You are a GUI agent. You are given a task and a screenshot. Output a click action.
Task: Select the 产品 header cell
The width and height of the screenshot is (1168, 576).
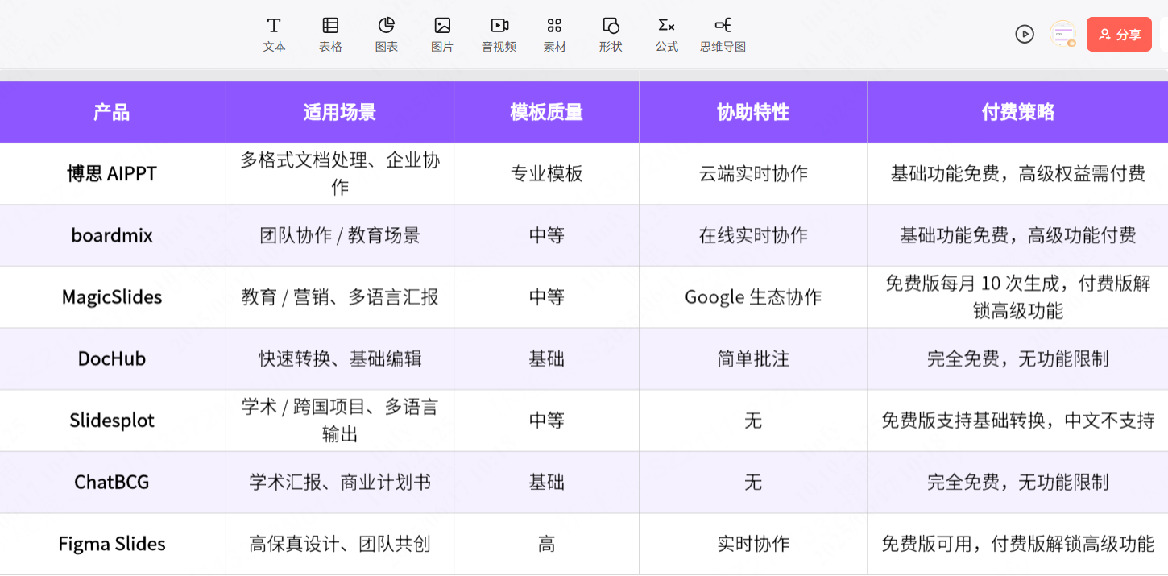click(x=113, y=112)
